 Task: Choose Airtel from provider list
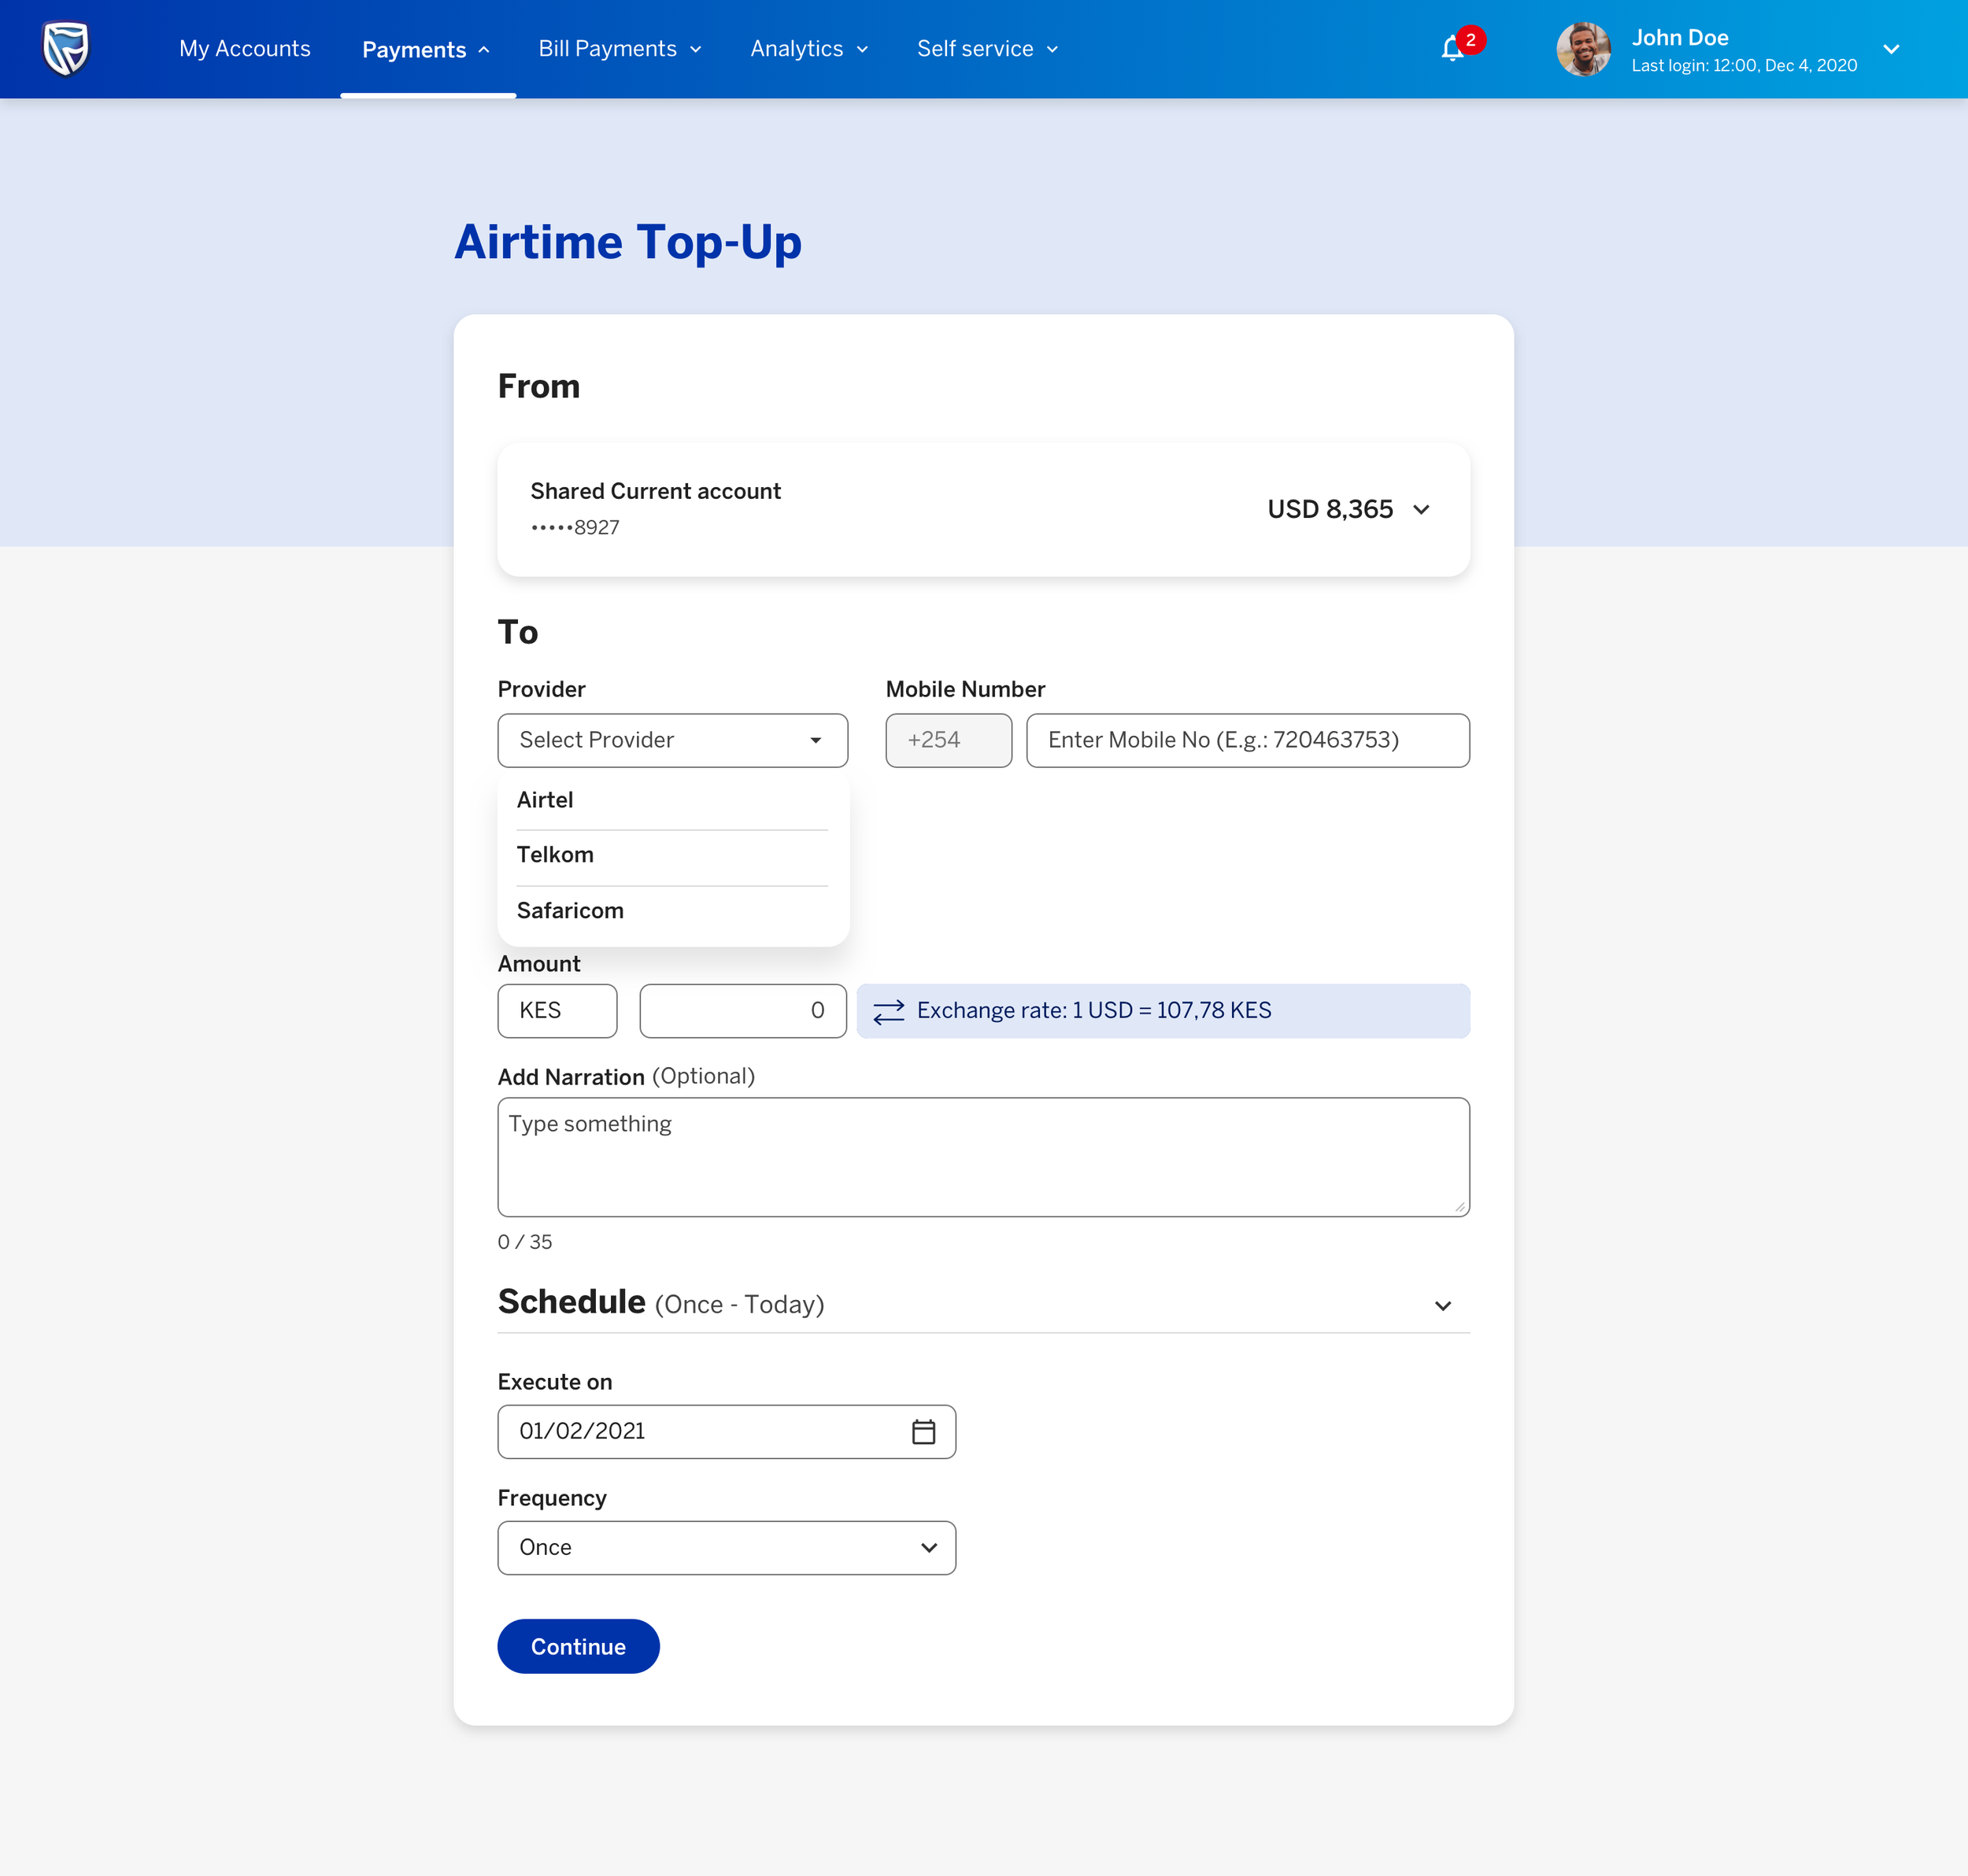pyautogui.click(x=546, y=800)
